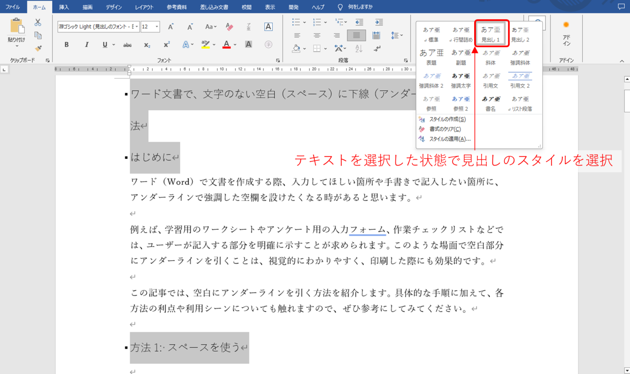The width and height of the screenshot is (630, 374).
Task: Align text left
Action: point(297,35)
